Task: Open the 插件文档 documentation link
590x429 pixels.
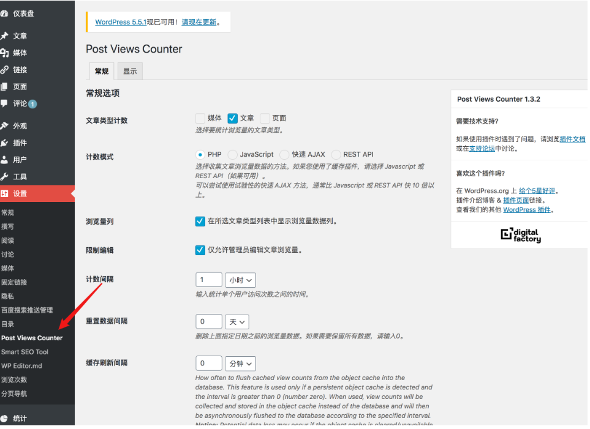Action: [x=572, y=139]
